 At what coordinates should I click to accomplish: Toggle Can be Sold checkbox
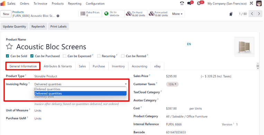(x=7, y=56)
